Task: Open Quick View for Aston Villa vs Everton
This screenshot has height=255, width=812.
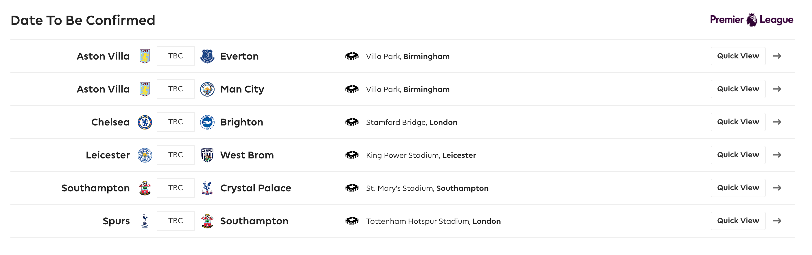Action: click(x=738, y=56)
